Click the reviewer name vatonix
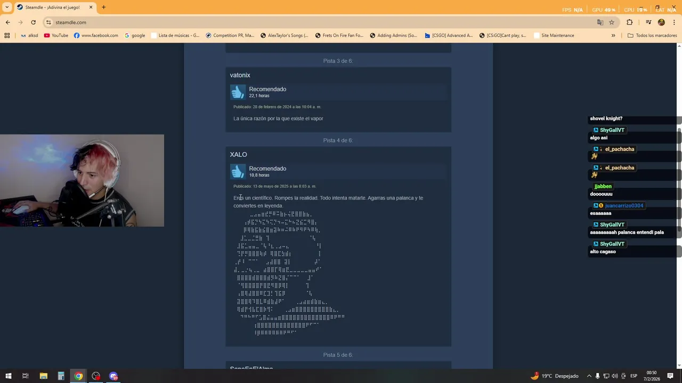This screenshot has height=383, width=682. pos(240,75)
